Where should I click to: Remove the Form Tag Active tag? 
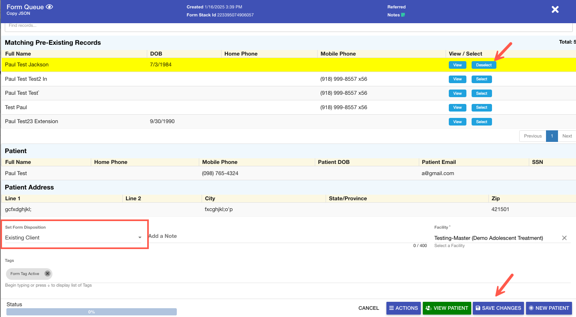pyautogui.click(x=48, y=274)
